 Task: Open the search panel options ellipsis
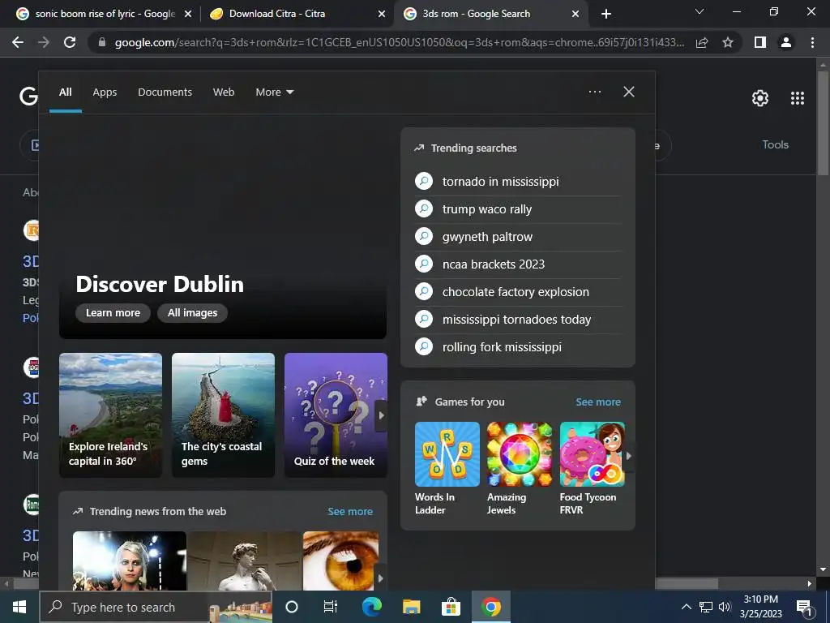coord(595,92)
